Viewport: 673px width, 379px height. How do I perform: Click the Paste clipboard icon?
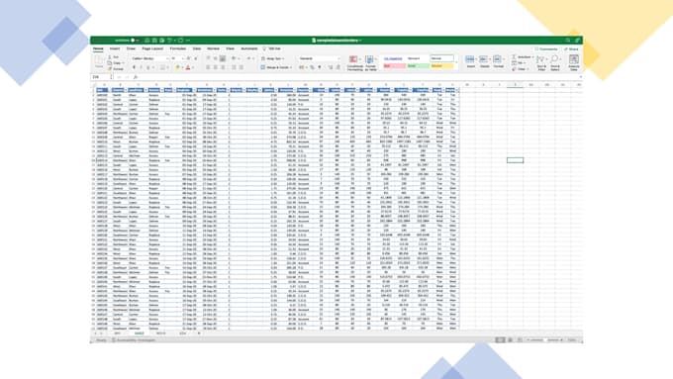coord(99,61)
